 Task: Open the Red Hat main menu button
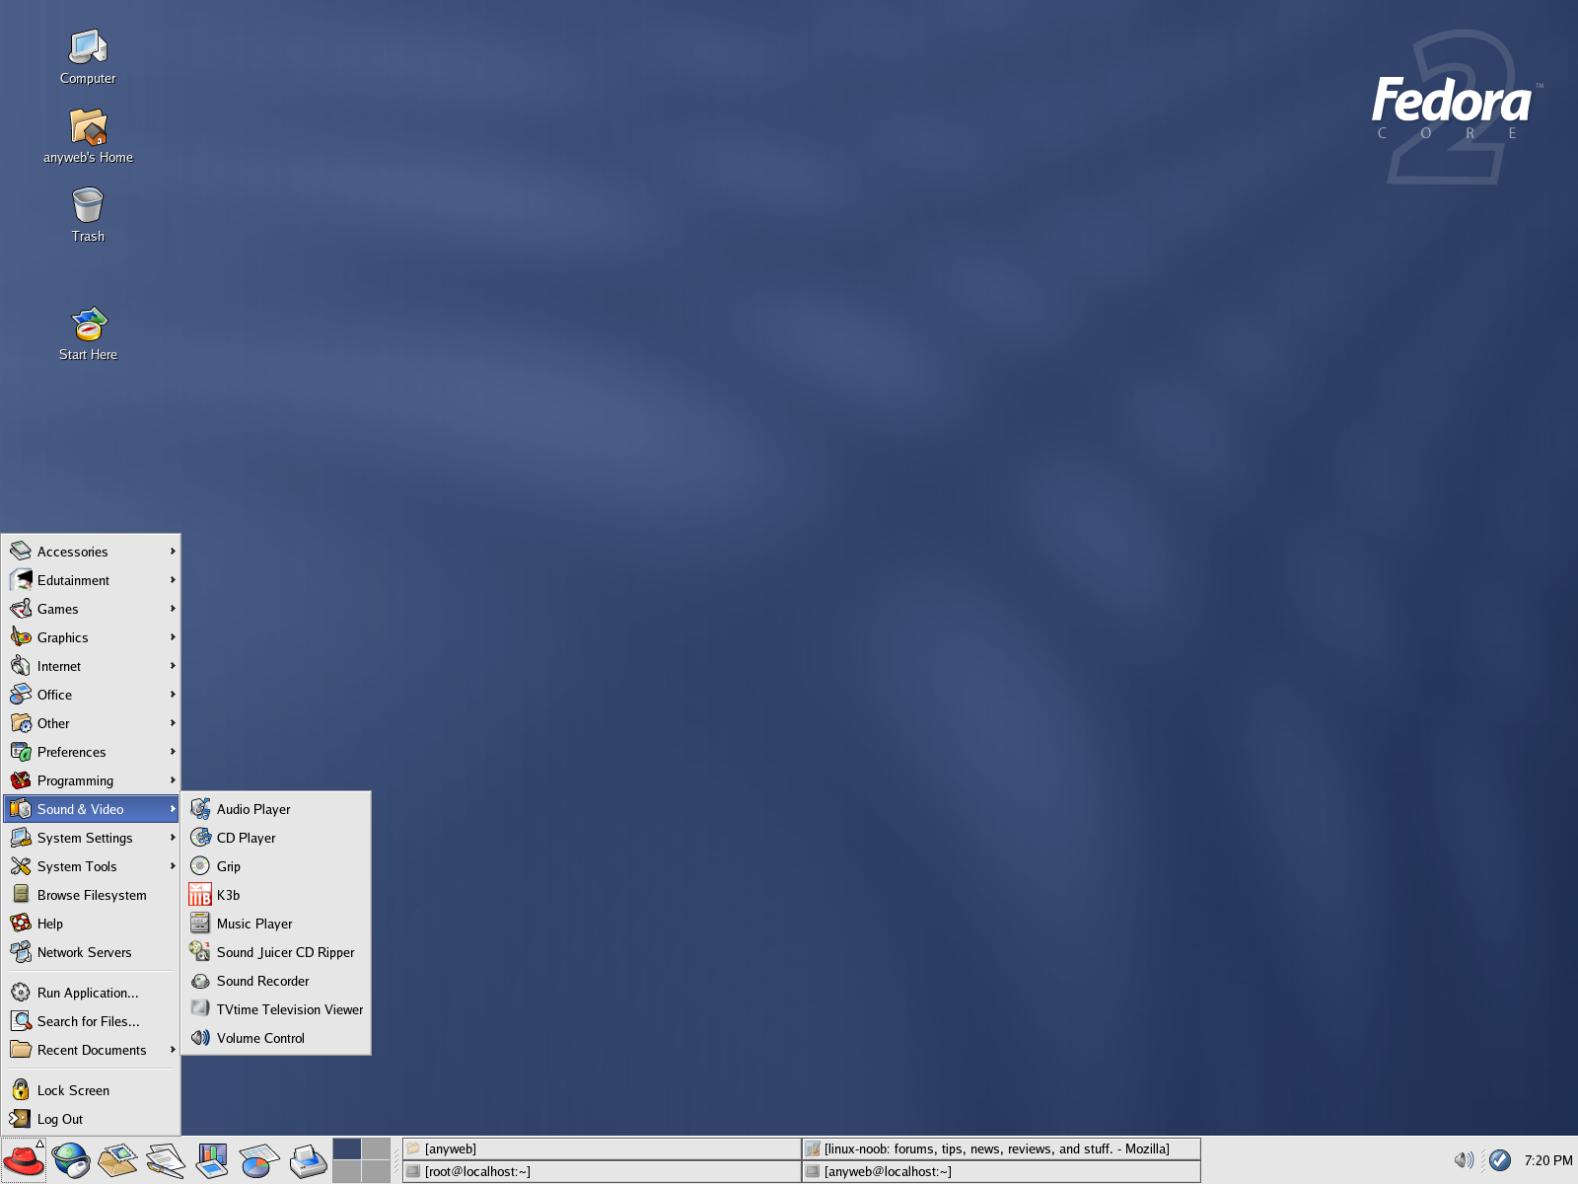coord(24,1159)
